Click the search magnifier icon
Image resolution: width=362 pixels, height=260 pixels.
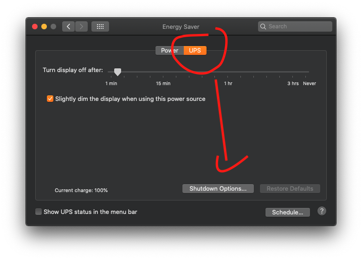tap(263, 27)
